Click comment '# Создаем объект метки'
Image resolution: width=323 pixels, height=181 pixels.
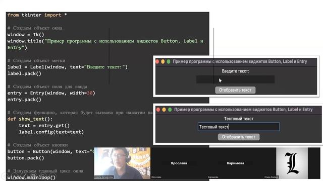[x=36, y=60]
